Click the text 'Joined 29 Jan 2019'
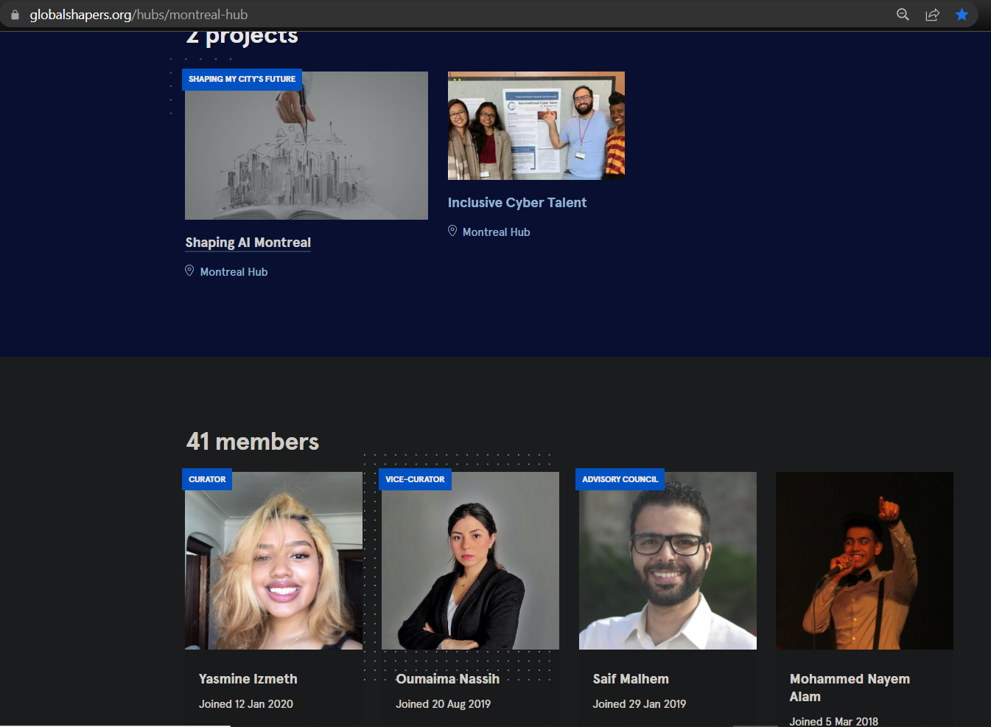 tap(640, 704)
